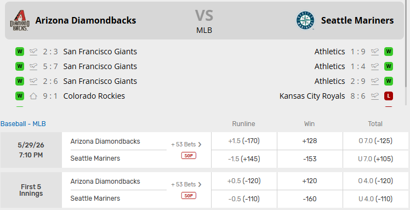Expand +53 Bets for First 5 Innings
Screen dimensions: 410x210
click(186, 184)
